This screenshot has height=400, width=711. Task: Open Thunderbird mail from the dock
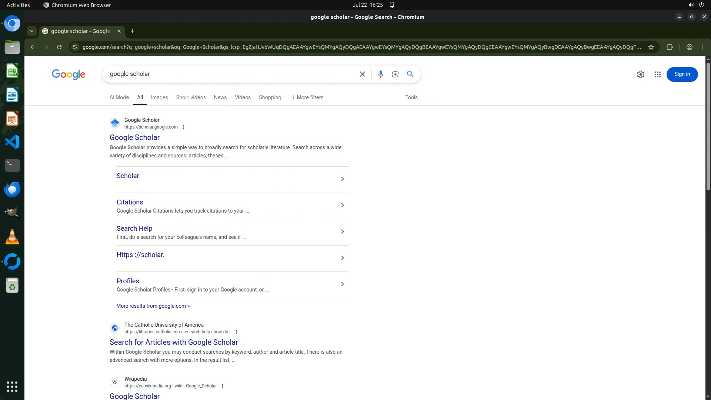pos(12,189)
